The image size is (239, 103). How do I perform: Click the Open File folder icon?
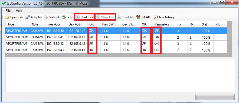[7, 17]
